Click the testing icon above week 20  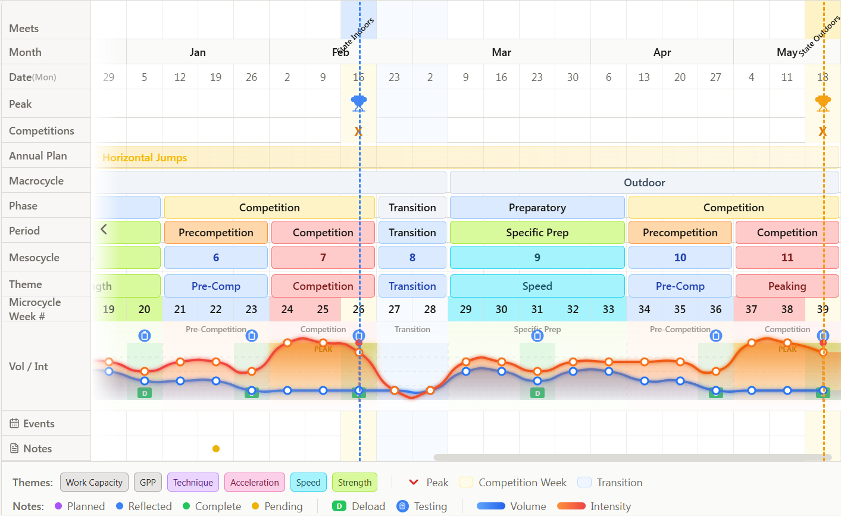pyautogui.click(x=145, y=336)
